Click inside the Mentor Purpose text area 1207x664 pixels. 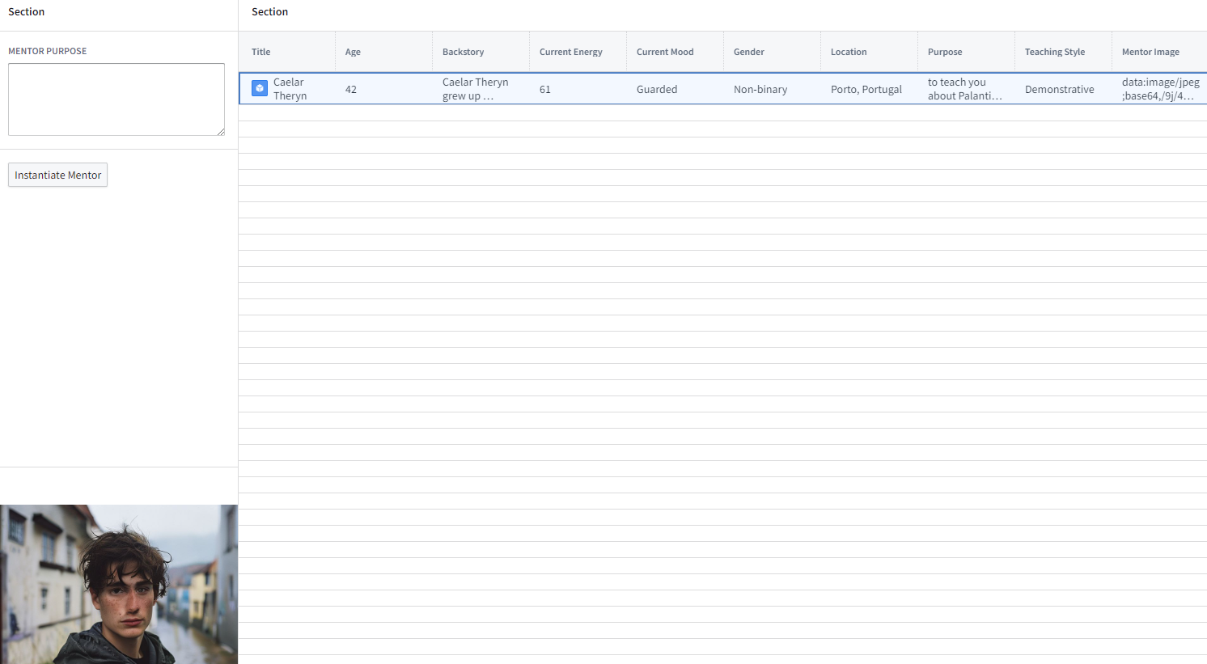point(116,99)
